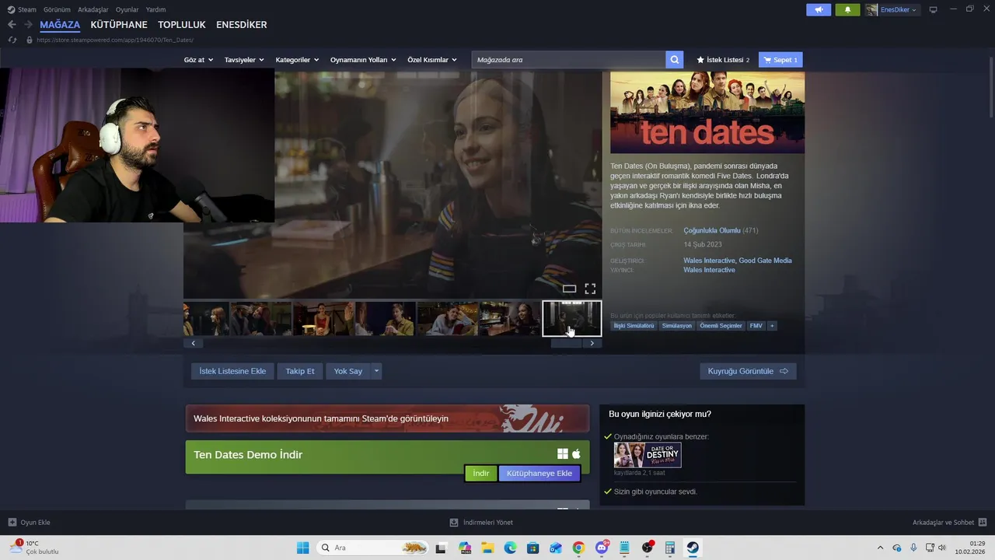Open the Good Gate Media developer link
The image size is (995, 560).
pyautogui.click(x=765, y=261)
